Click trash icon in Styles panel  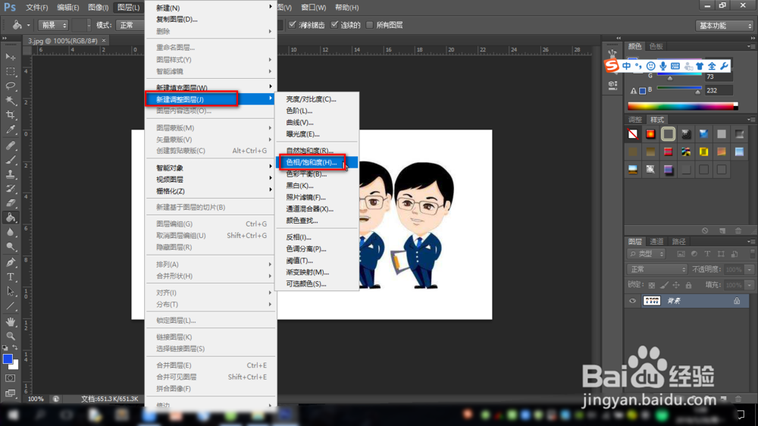[738, 230]
